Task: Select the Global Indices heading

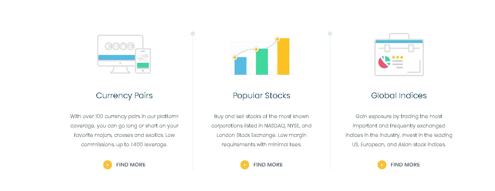Action: 399,96
